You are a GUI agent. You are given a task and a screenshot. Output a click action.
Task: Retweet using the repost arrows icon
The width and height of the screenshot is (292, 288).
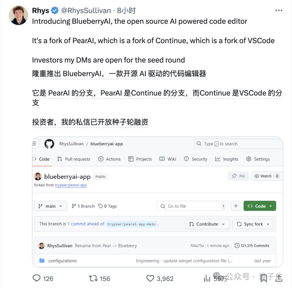tap(93, 278)
